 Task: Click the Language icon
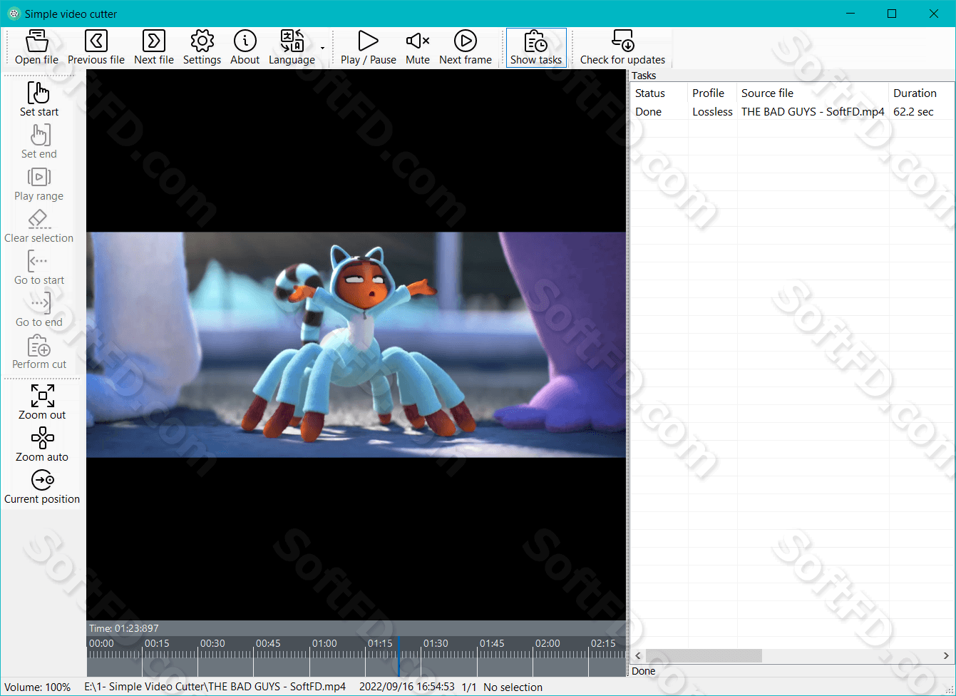coord(292,41)
